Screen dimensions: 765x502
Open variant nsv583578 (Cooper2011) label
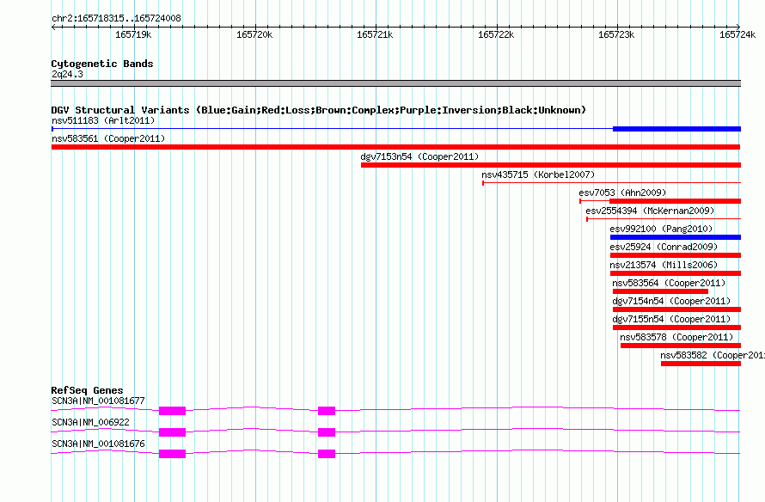676,337
